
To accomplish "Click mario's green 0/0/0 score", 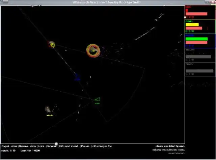I will pos(190,31).
